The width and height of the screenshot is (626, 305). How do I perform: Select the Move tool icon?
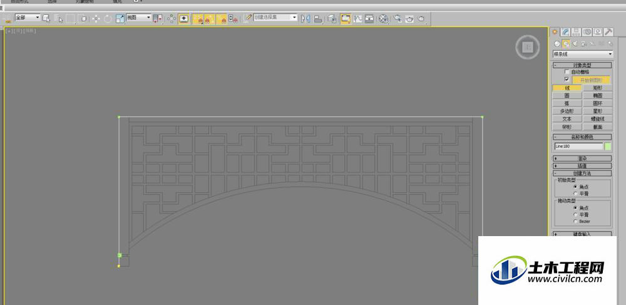point(96,18)
